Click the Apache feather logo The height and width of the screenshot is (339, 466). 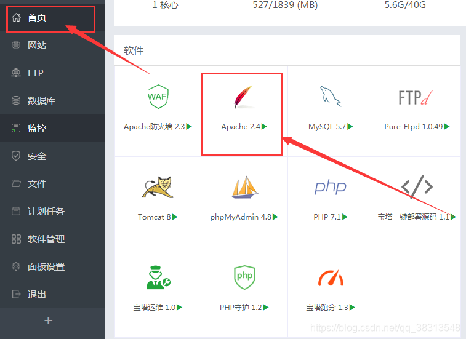[x=244, y=97]
